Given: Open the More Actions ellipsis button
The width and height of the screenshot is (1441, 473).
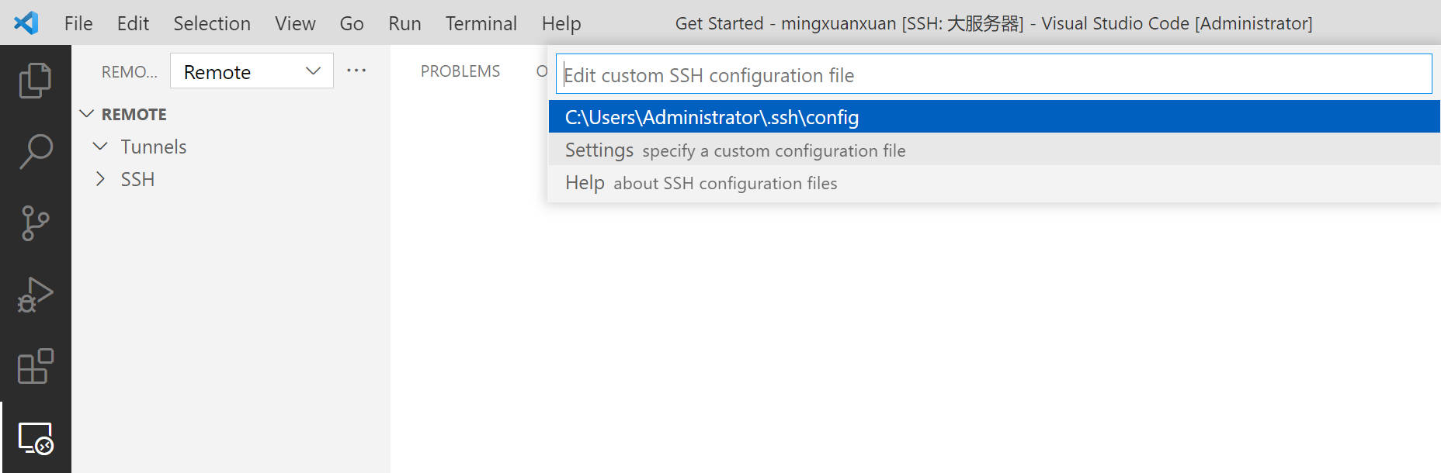Looking at the screenshot, I should 356,71.
